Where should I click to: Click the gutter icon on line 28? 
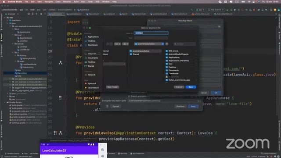pyautogui.click(x=61, y=98)
